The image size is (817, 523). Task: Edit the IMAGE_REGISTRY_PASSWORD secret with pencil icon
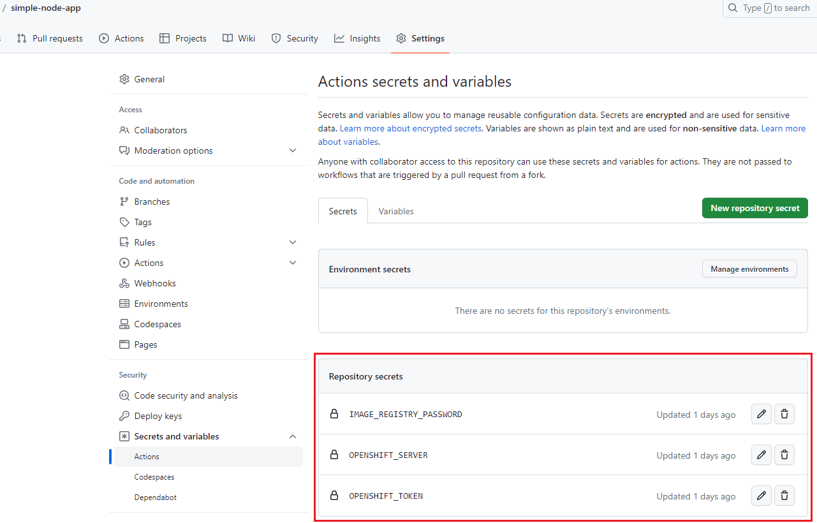[x=762, y=414]
